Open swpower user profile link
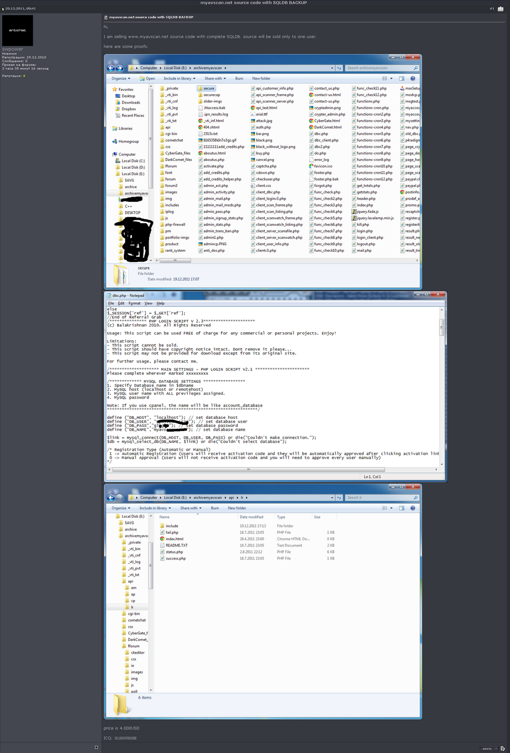The width and height of the screenshot is (510, 753). (x=13, y=49)
